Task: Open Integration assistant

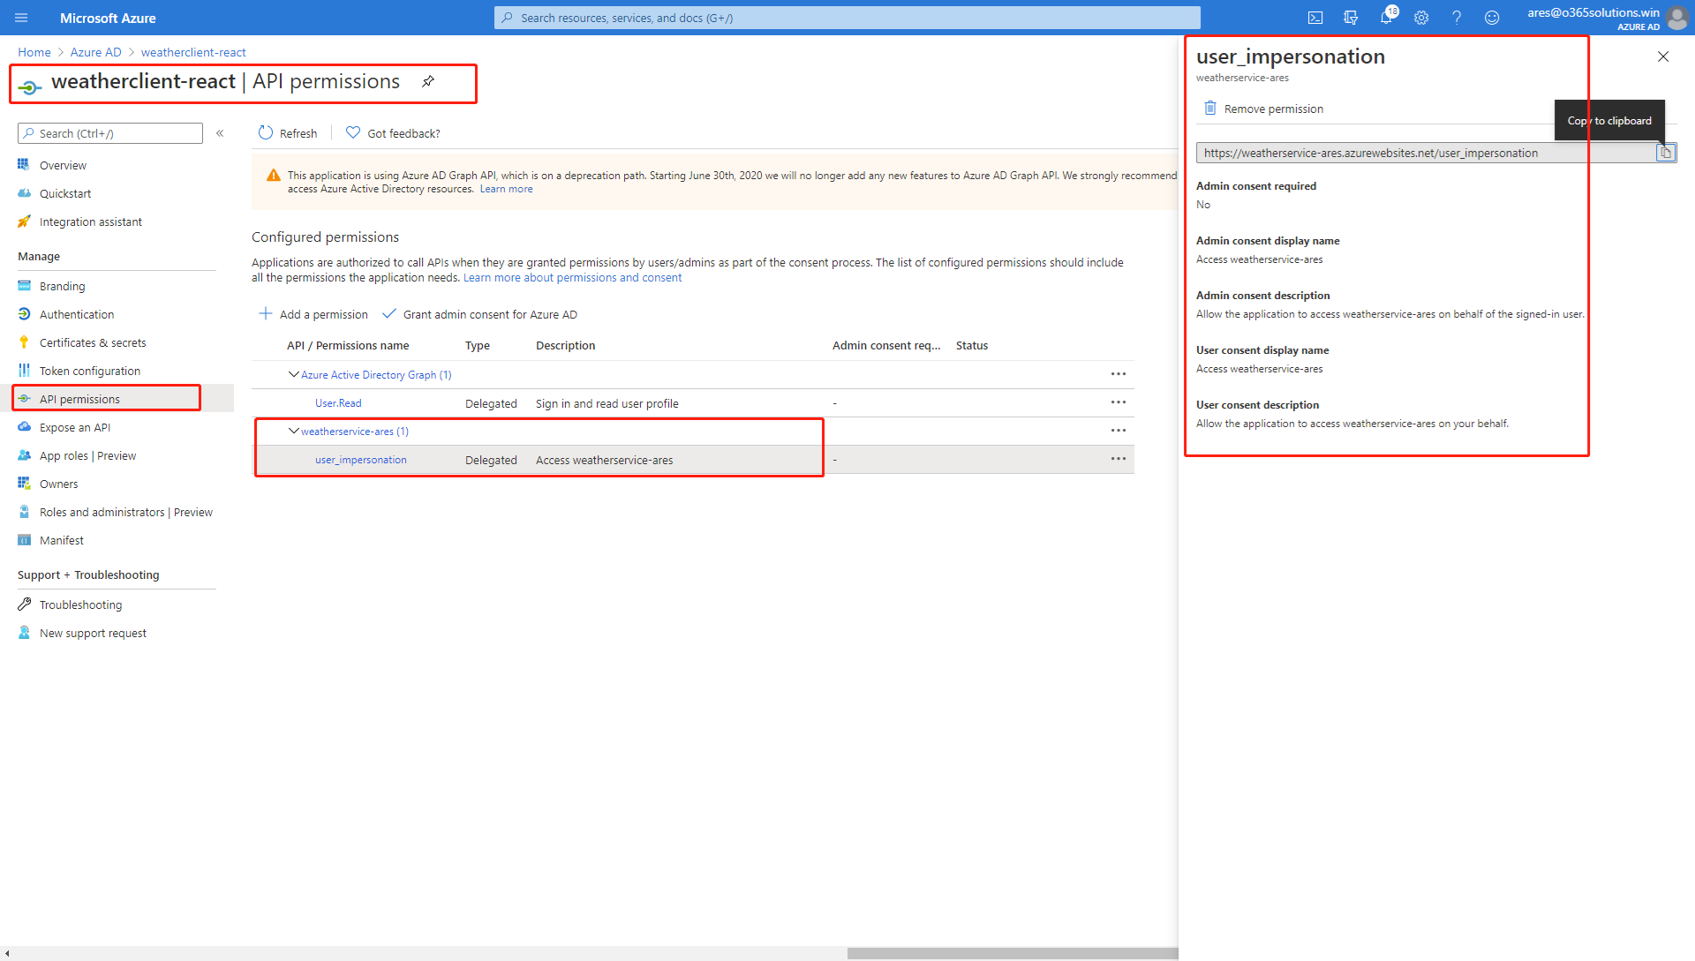Action: tap(90, 221)
